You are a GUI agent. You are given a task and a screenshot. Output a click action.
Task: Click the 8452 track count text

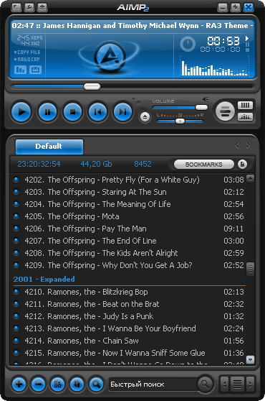[143, 164]
